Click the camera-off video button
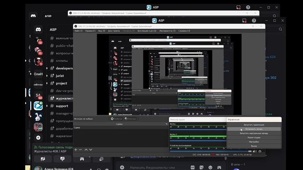The height and width of the screenshot is (170, 303). 43,159
